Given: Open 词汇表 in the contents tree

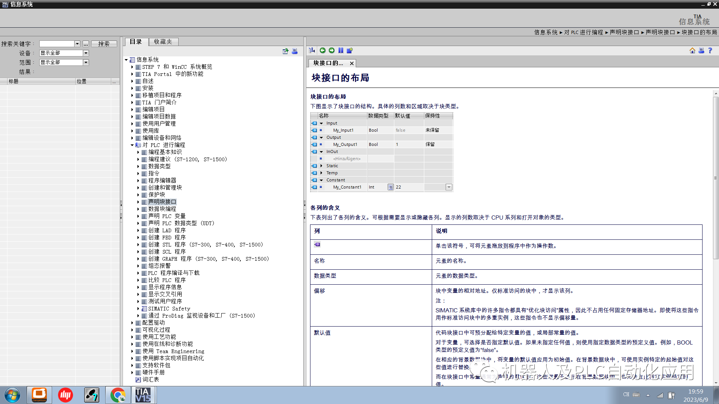Looking at the screenshot, I should click(x=151, y=380).
